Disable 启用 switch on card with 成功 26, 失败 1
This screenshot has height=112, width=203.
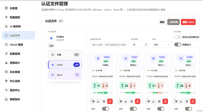point(133,109)
